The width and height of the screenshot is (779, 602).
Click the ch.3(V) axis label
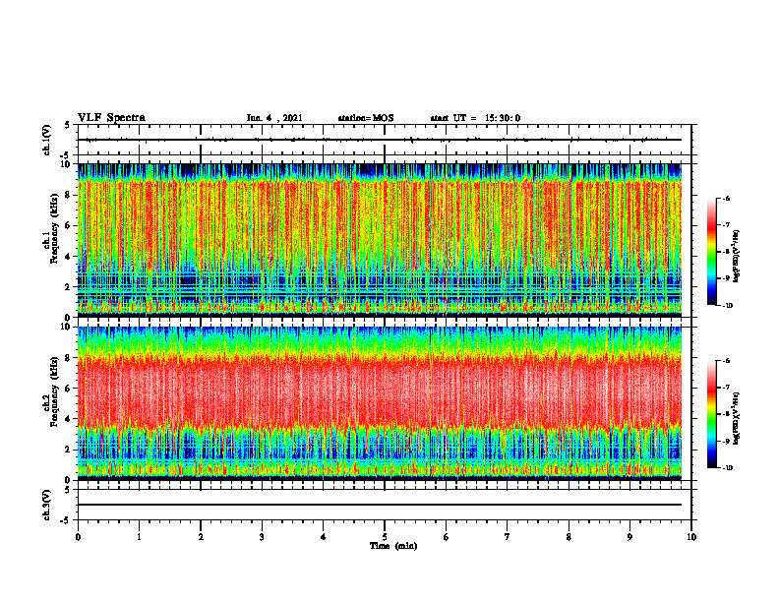47,505
